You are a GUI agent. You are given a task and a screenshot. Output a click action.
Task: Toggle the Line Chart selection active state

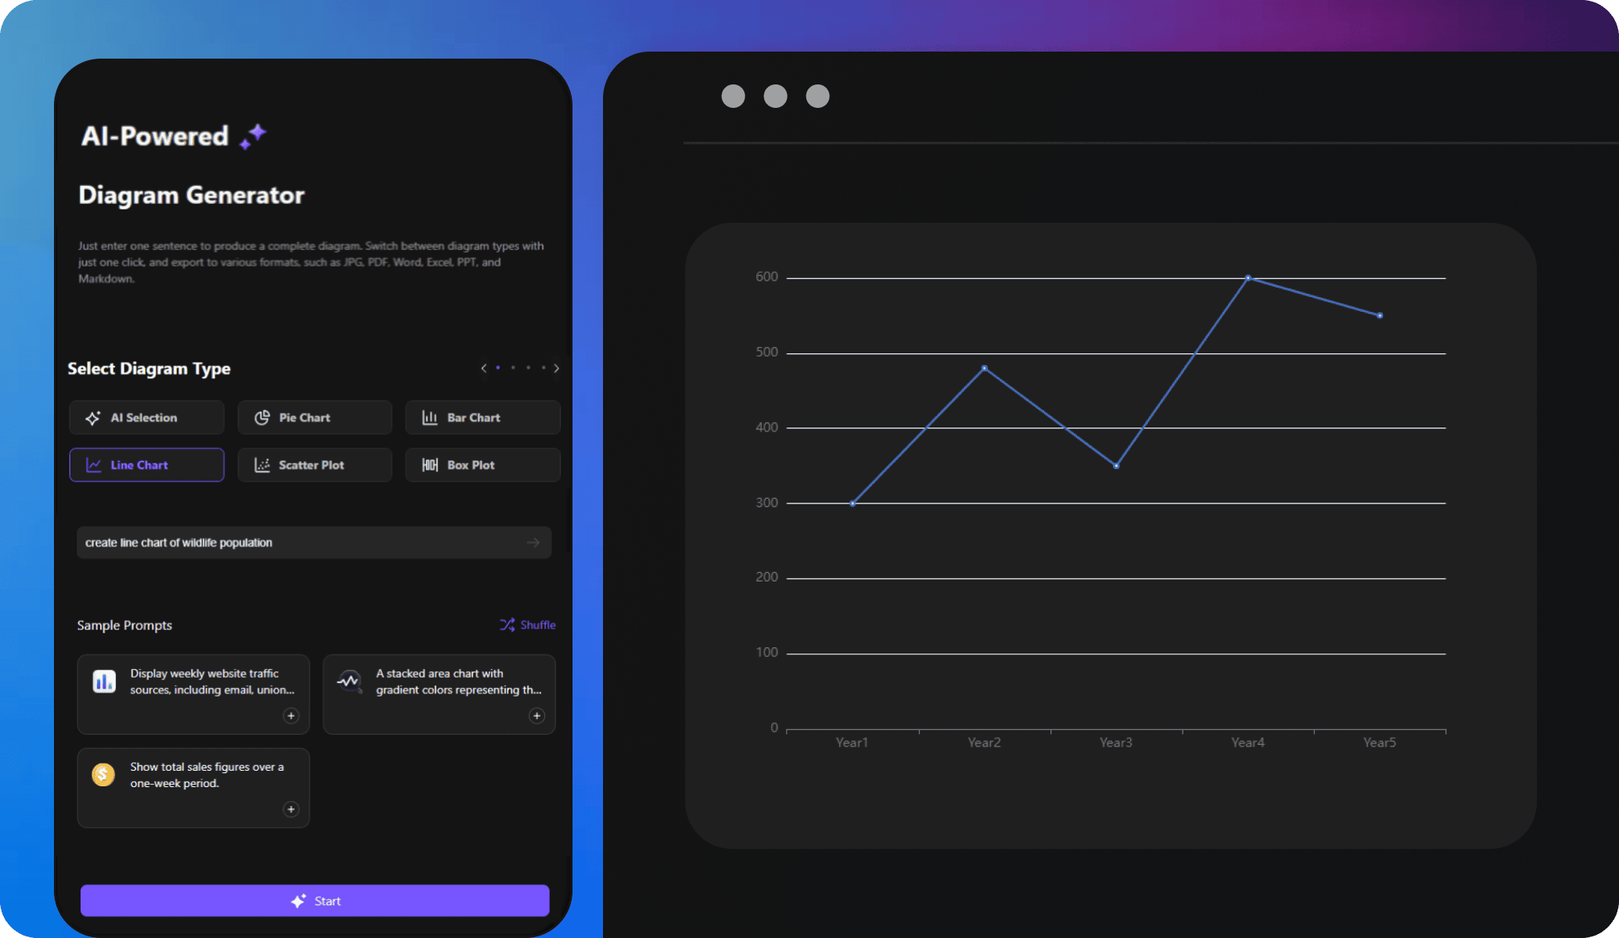click(x=146, y=464)
